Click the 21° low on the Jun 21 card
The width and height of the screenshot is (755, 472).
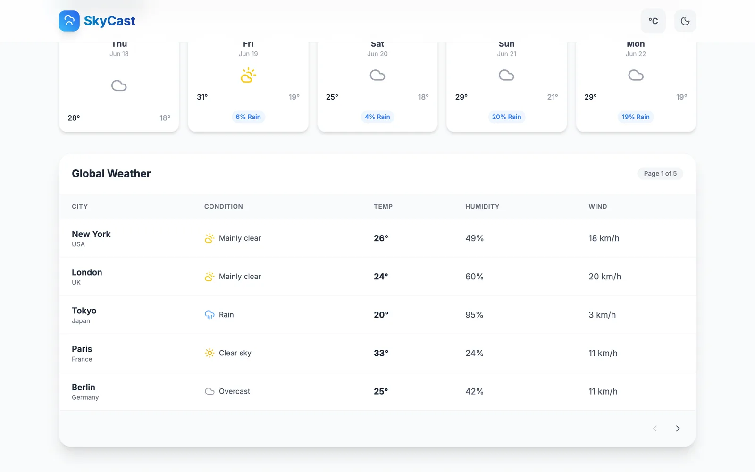[x=553, y=97]
